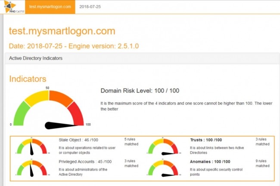Screen dimensions: 280x186
Task: Click 'It is about specific security control points'
Action: click(x=216, y=172)
